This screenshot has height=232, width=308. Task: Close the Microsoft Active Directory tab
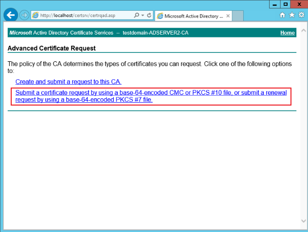point(228,16)
